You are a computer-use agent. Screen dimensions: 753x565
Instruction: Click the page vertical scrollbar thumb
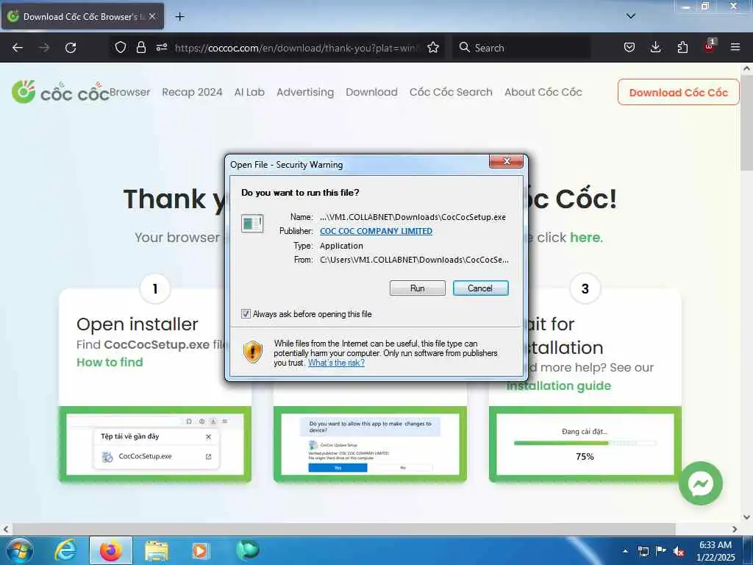click(x=746, y=123)
